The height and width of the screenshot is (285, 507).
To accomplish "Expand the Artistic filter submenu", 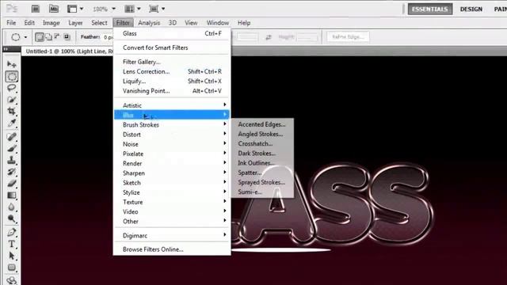I will (172, 105).
